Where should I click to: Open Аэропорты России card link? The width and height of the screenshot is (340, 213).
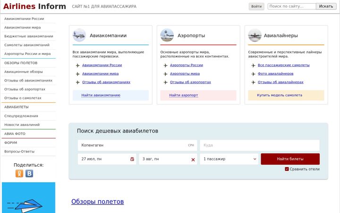coord(187,65)
